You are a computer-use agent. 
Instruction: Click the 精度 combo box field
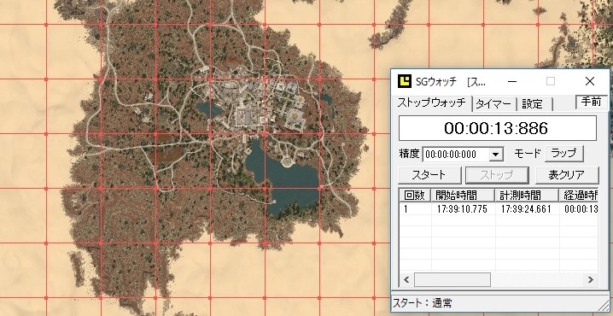463,154
